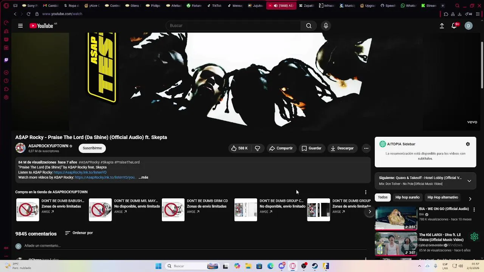Open DON'T BE DUMB BABUSHKA product

(51, 210)
